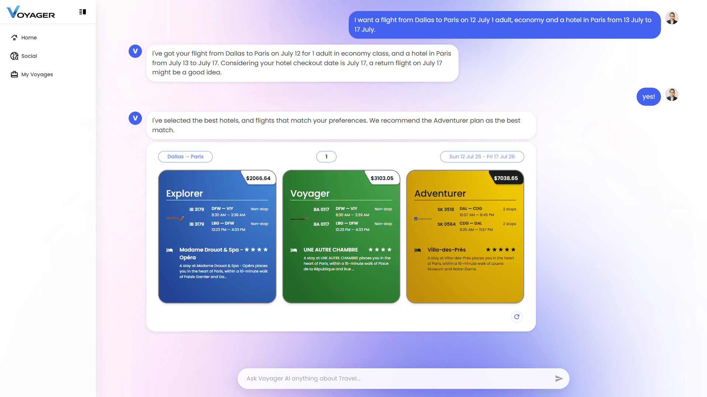The image size is (707, 397).
Task: Click the $3103.05 price tag
Action: [x=382, y=178]
